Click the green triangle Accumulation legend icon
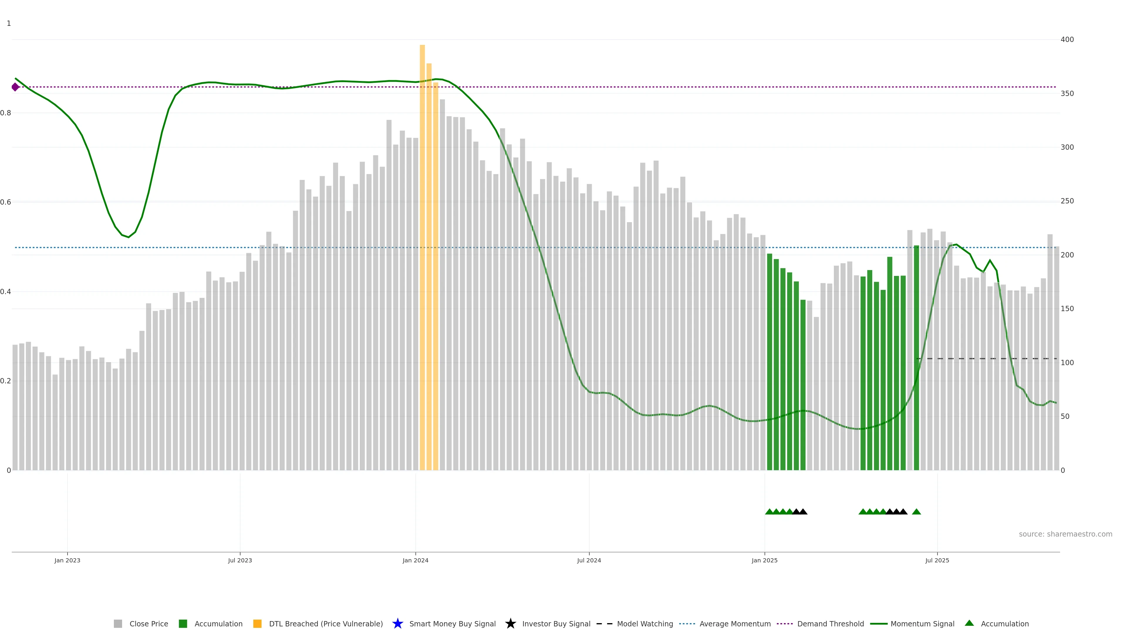This screenshot has width=1127, height=634. click(969, 623)
